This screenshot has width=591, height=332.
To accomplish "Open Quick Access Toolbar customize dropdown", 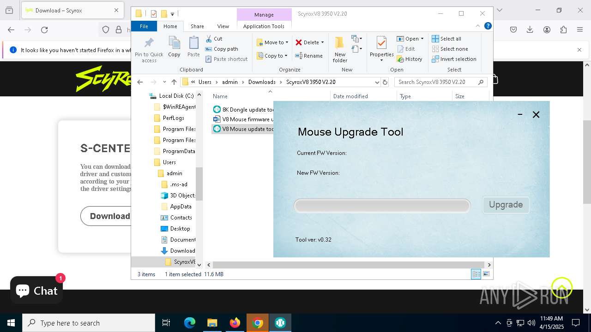I will 173,14.
